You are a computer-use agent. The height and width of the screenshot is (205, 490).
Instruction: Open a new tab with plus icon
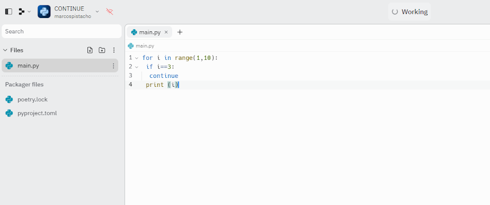click(180, 32)
